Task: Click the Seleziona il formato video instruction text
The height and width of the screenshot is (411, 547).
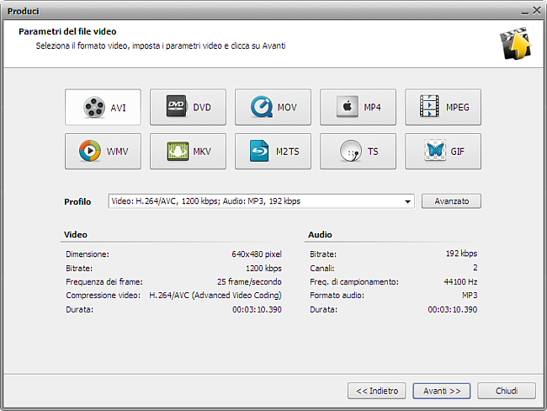Action: click(x=161, y=45)
